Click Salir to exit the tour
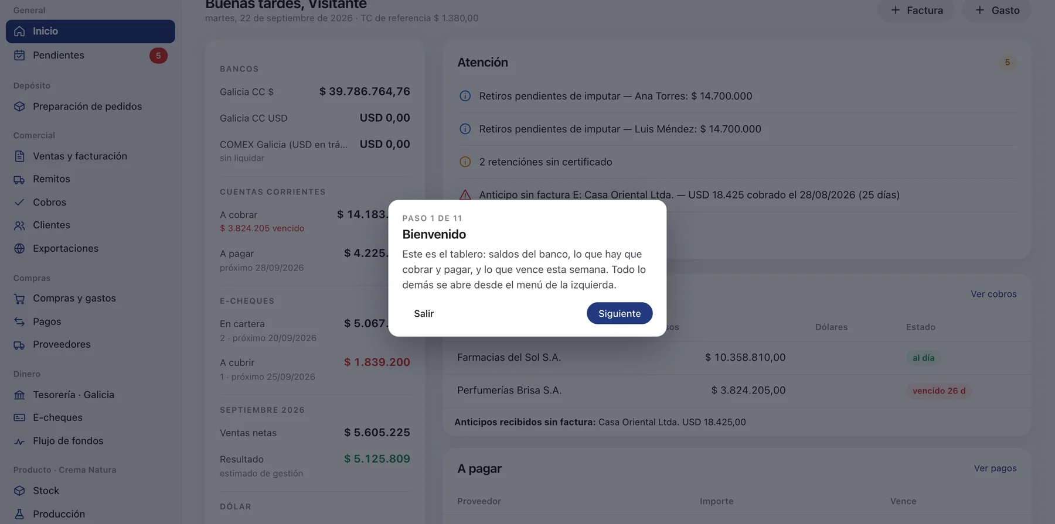 pos(424,313)
